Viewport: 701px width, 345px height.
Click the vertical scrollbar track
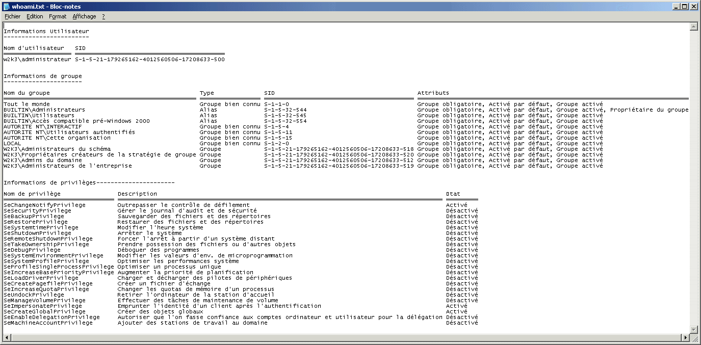pyautogui.click(x=693, y=178)
